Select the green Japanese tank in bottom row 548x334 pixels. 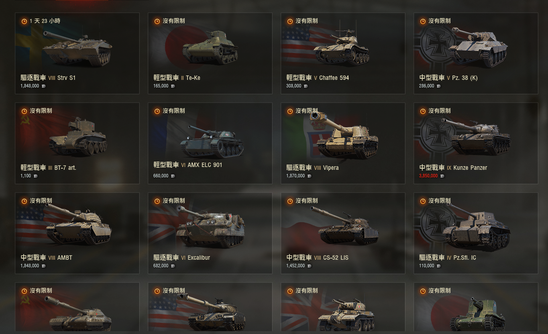pos(478,314)
